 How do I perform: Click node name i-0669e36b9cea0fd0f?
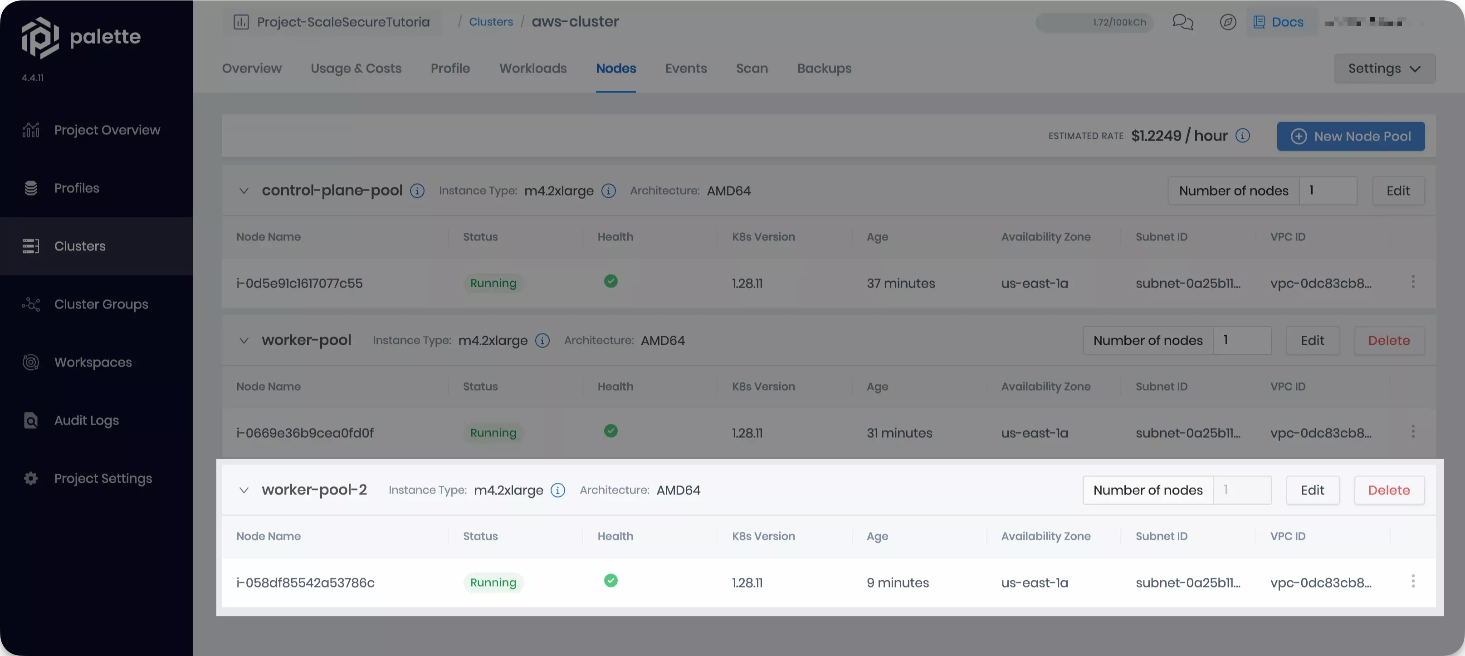point(305,434)
